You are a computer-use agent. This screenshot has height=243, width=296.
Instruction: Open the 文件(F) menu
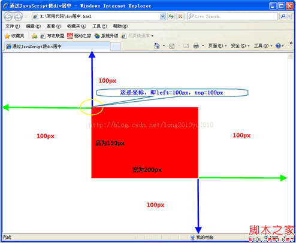point(13,26)
